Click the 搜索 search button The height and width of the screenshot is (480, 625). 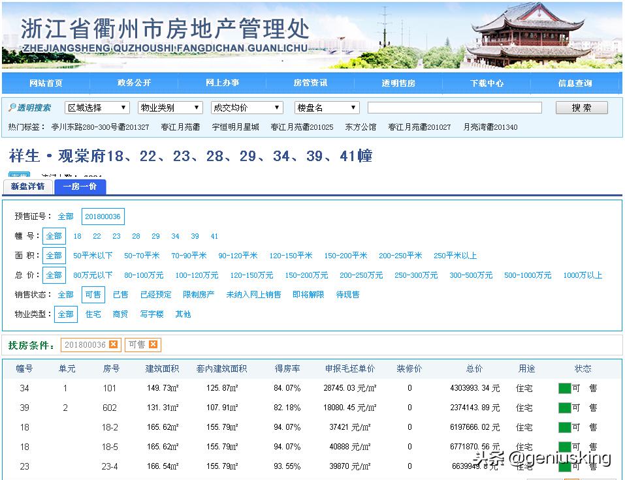click(x=581, y=107)
